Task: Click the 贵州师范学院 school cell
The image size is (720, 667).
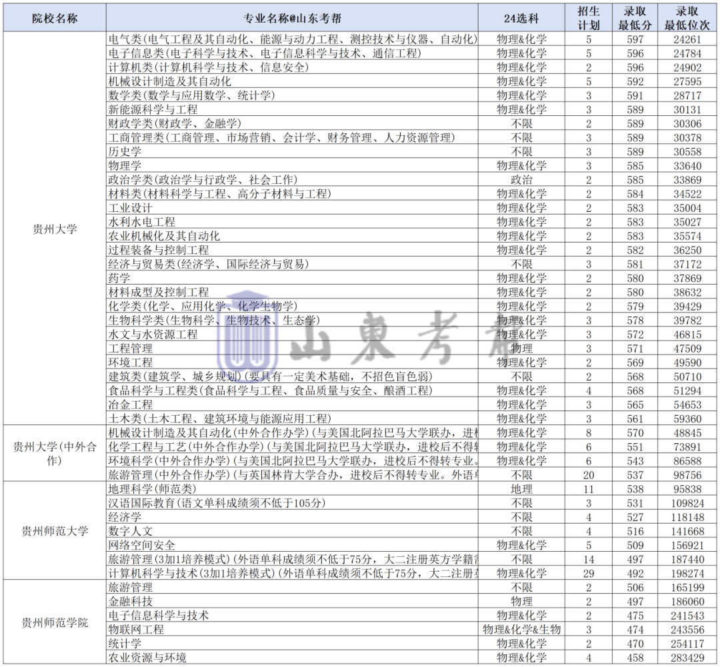Action: click(55, 622)
